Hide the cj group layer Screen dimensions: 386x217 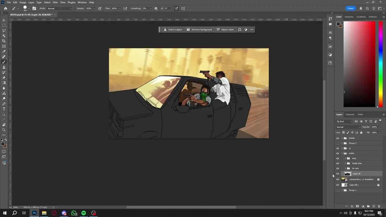(338, 148)
